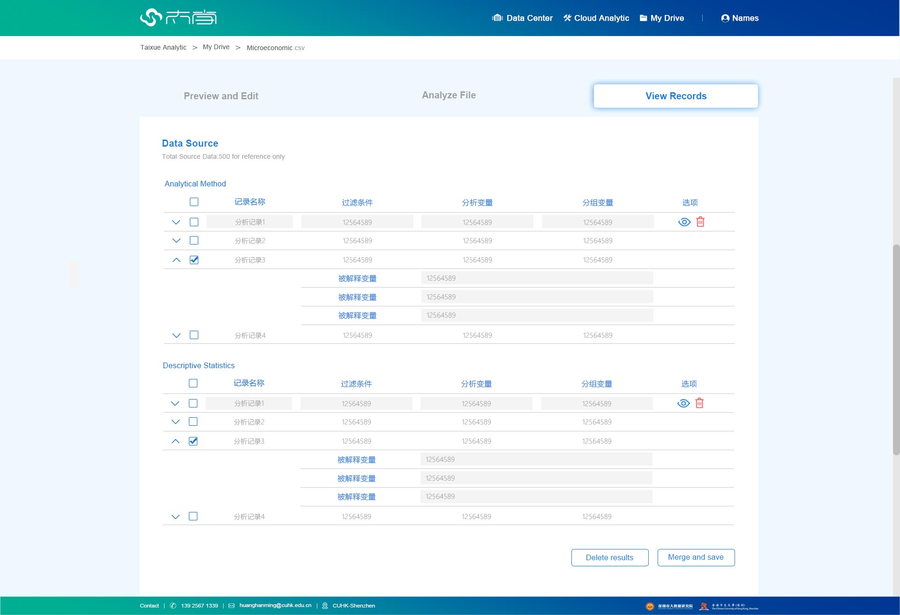The width and height of the screenshot is (900, 615).
Task: Click the Delete results button
Action: pos(610,557)
